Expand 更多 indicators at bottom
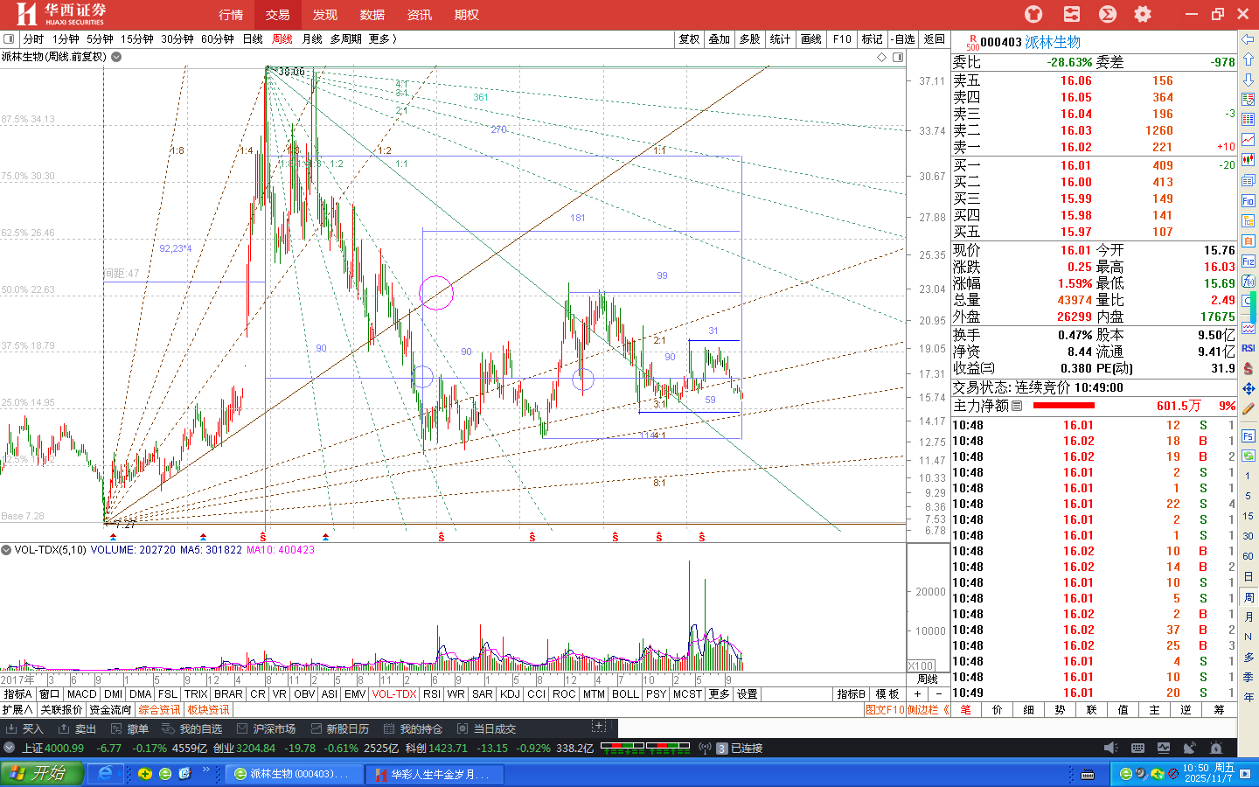 pos(719,694)
